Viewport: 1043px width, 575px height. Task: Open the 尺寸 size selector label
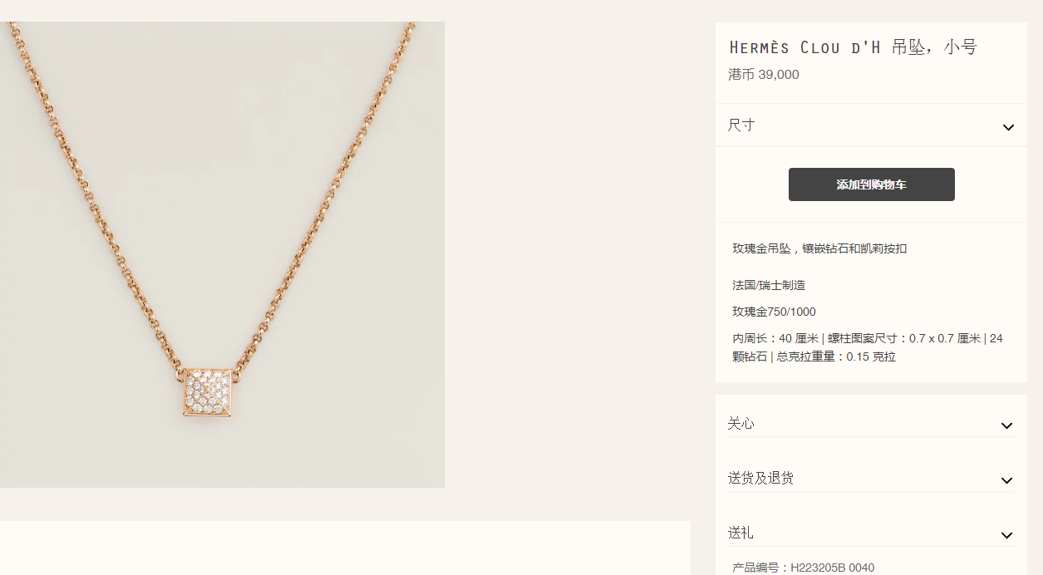(x=741, y=125)
